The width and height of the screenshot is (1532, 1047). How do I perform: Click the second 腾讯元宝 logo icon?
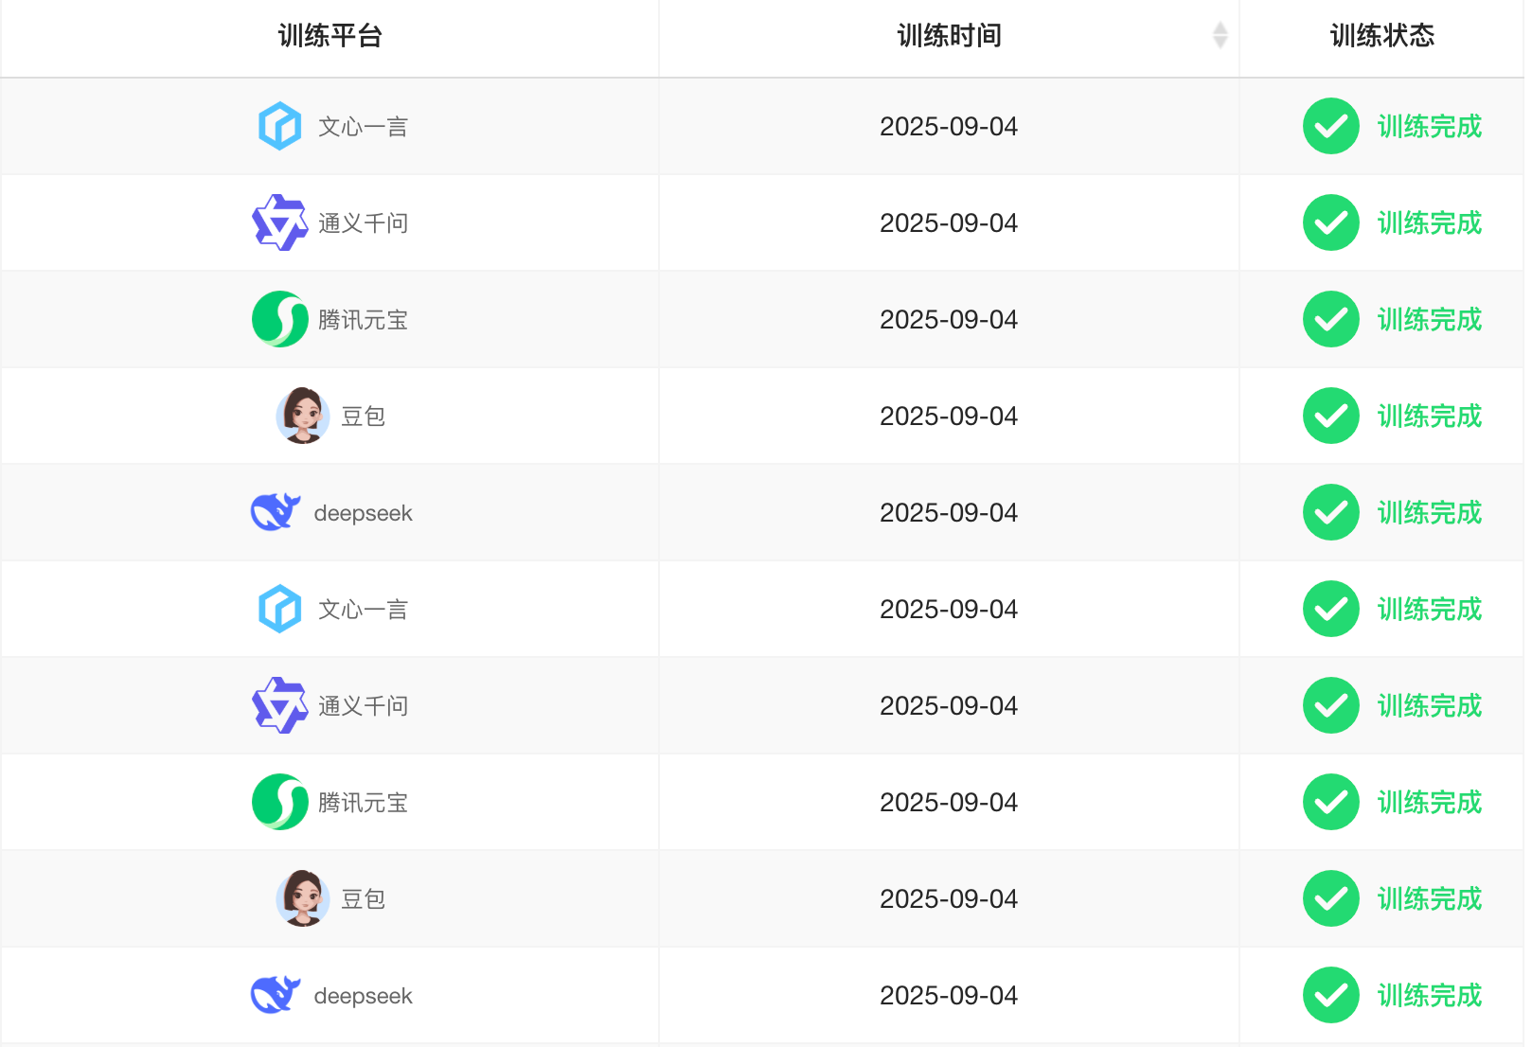(x=280, y=802)
